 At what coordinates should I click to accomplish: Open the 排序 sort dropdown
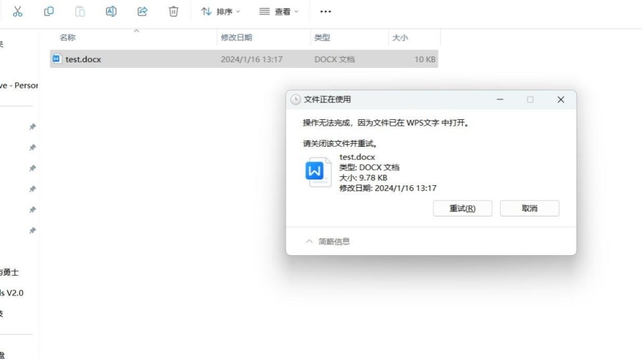(221, 12)
